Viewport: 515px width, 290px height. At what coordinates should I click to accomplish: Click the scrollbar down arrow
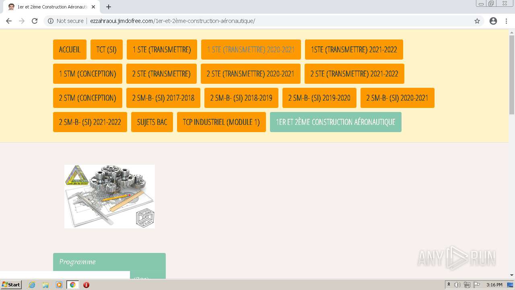(x=512, y=275)
